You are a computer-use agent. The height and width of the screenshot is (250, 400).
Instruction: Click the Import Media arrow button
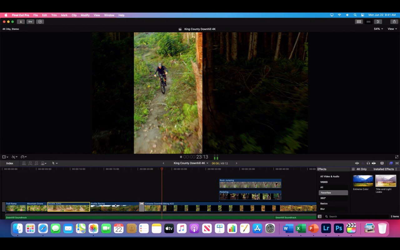click(21, 22)
